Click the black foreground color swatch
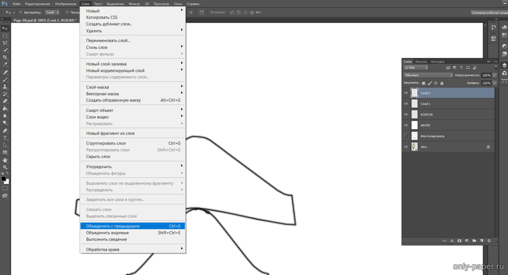This screenshot has width=508, height=275. (4, 179)
